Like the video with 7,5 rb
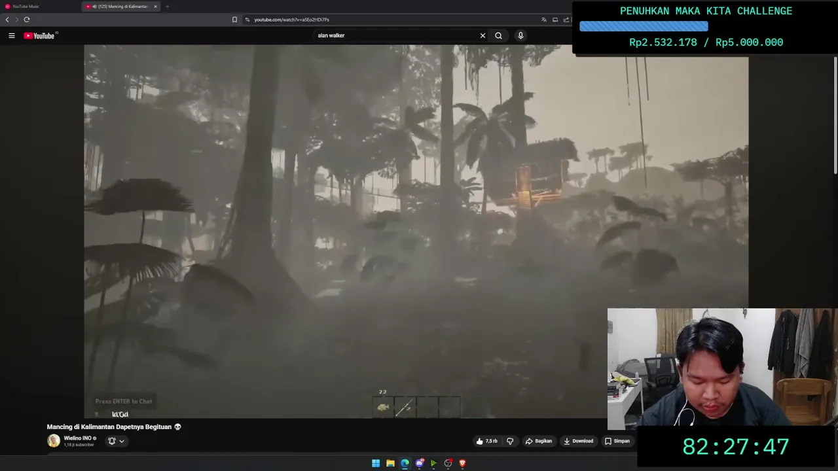This screenshot has width=838, height=471. coord(486,441)
